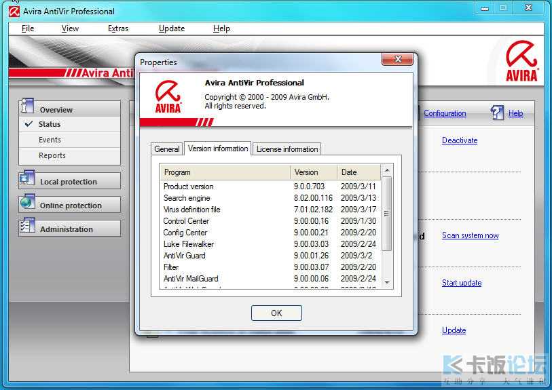Click the Administration checklist icon
Viewport: 552px width, 390px height.
(27, 226)
